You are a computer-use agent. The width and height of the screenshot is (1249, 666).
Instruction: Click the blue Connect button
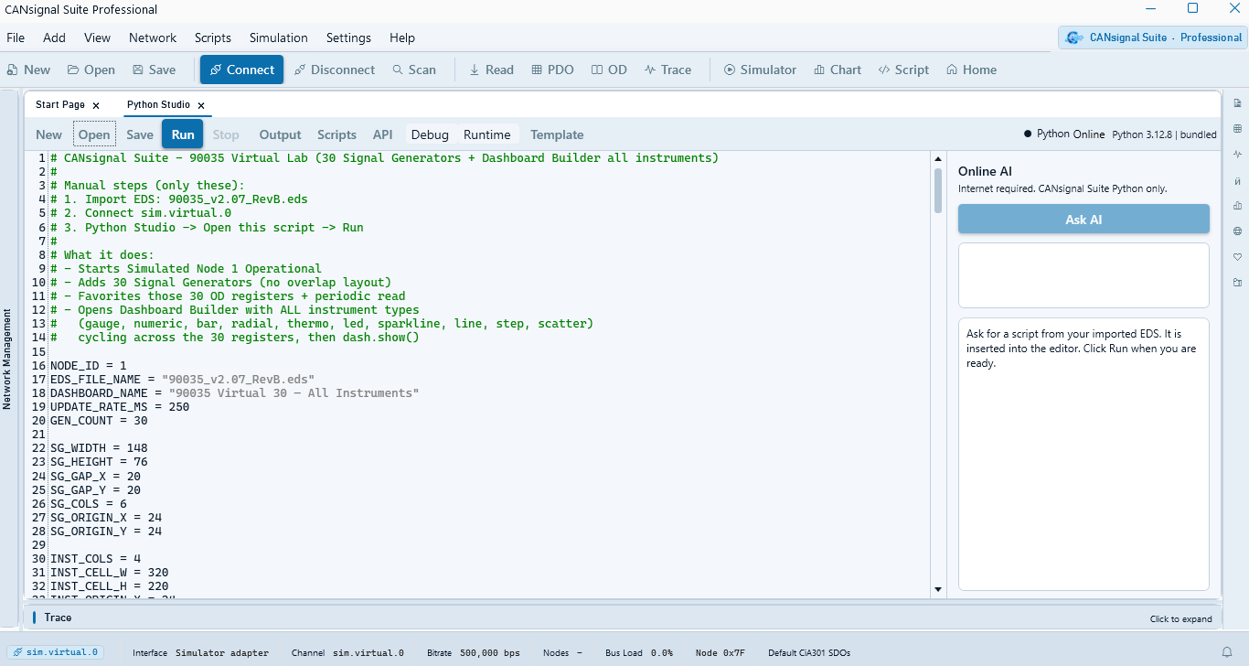pyautogui.click(x=241, y=70)
